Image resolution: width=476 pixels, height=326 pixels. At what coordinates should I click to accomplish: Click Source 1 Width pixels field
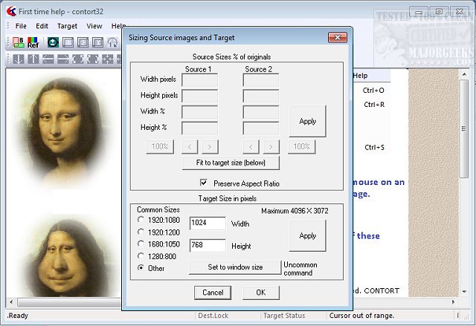click(x=200, y=80)
